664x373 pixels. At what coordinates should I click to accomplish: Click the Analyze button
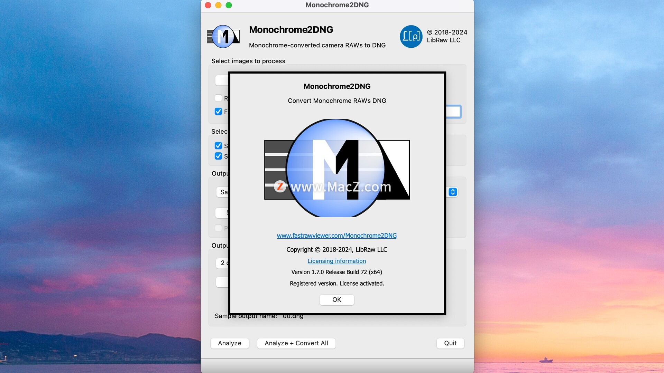tap(230, 343)
